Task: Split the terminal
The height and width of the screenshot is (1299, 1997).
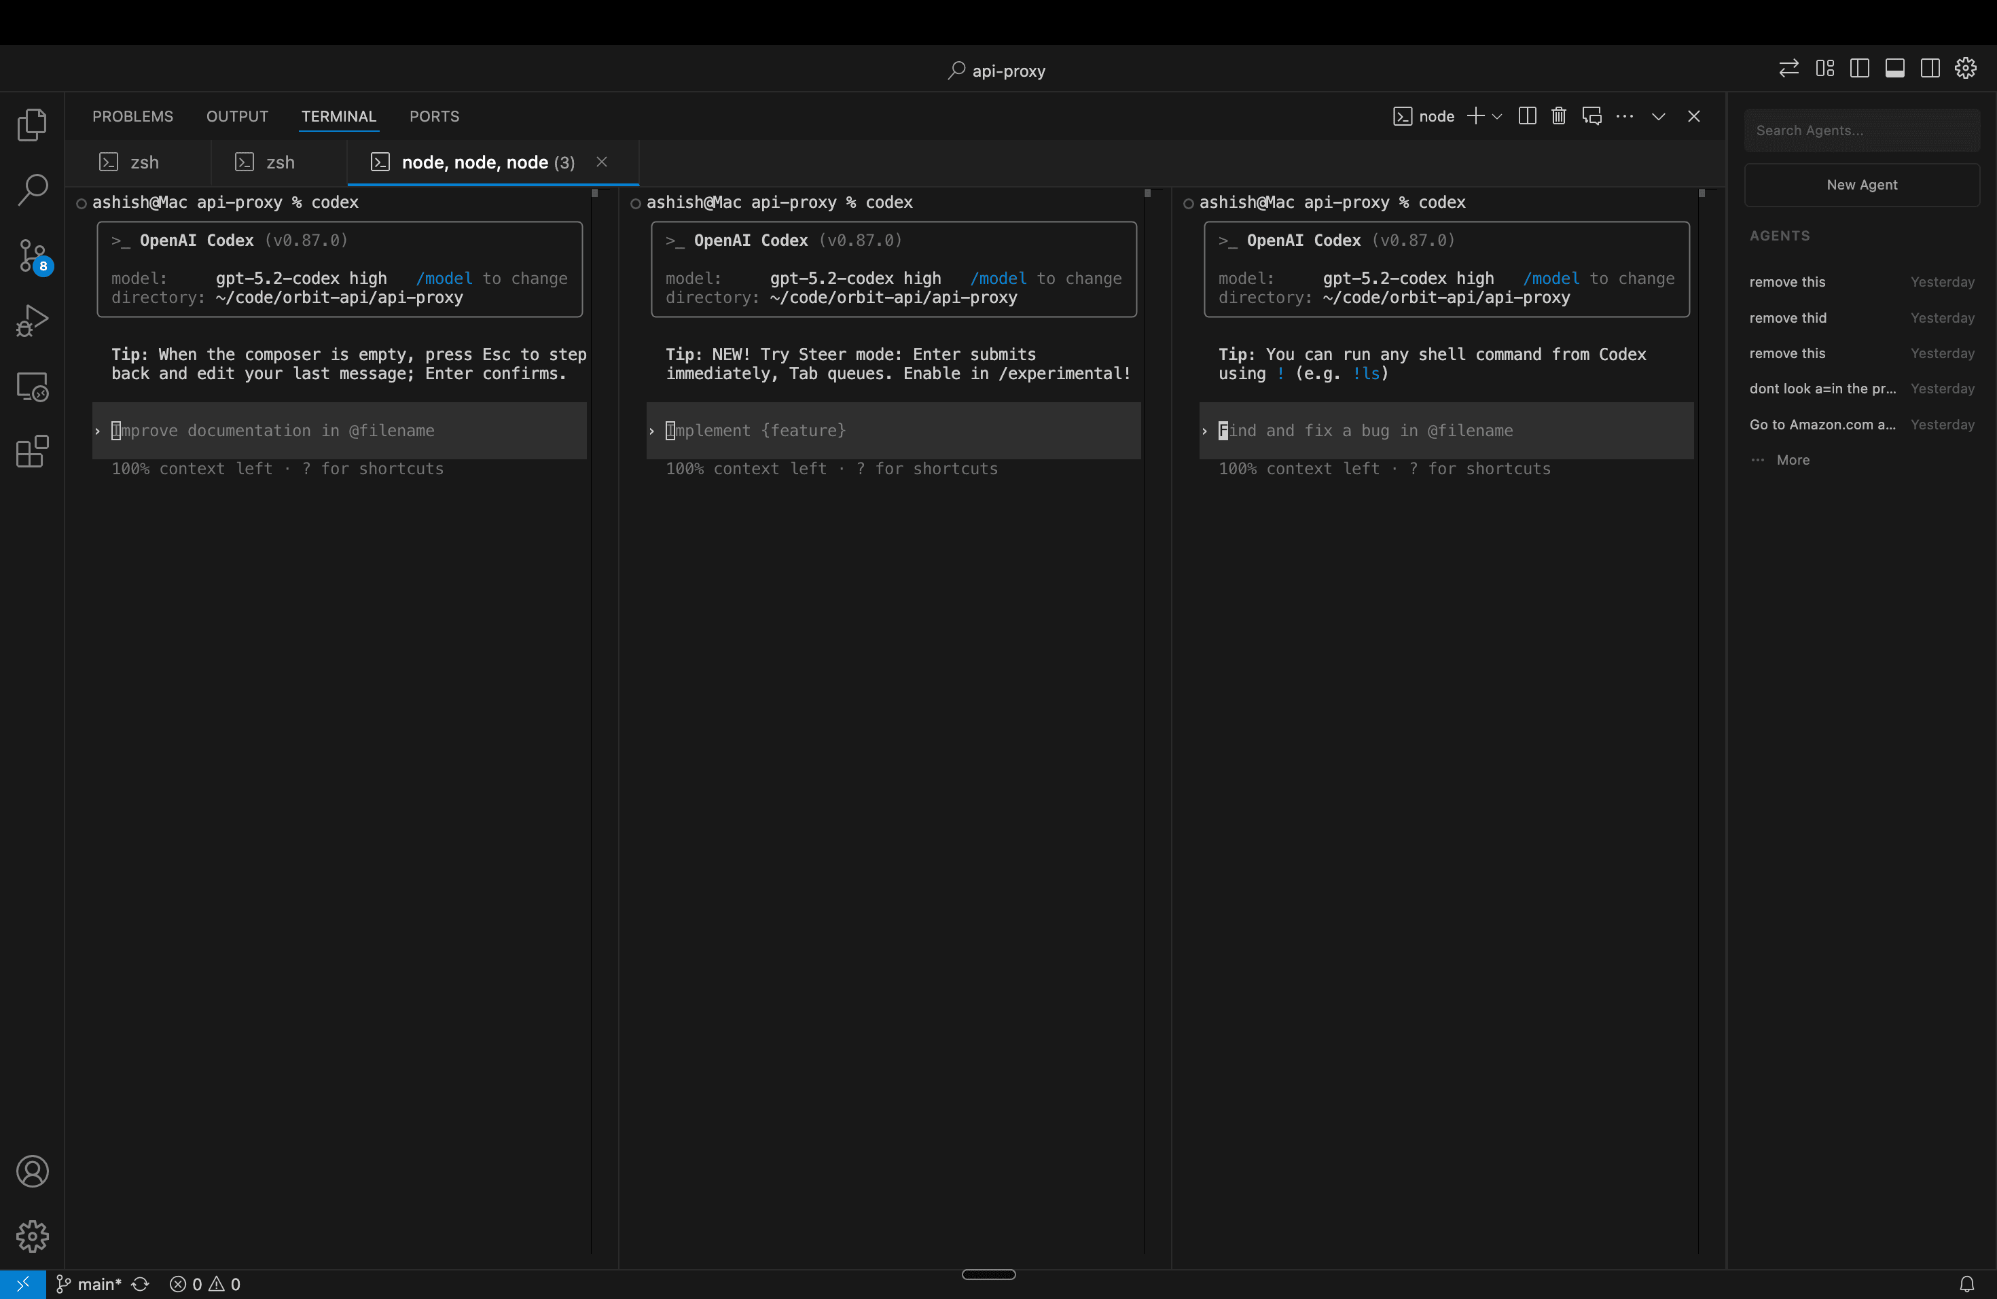Action: coord(1526,115)
